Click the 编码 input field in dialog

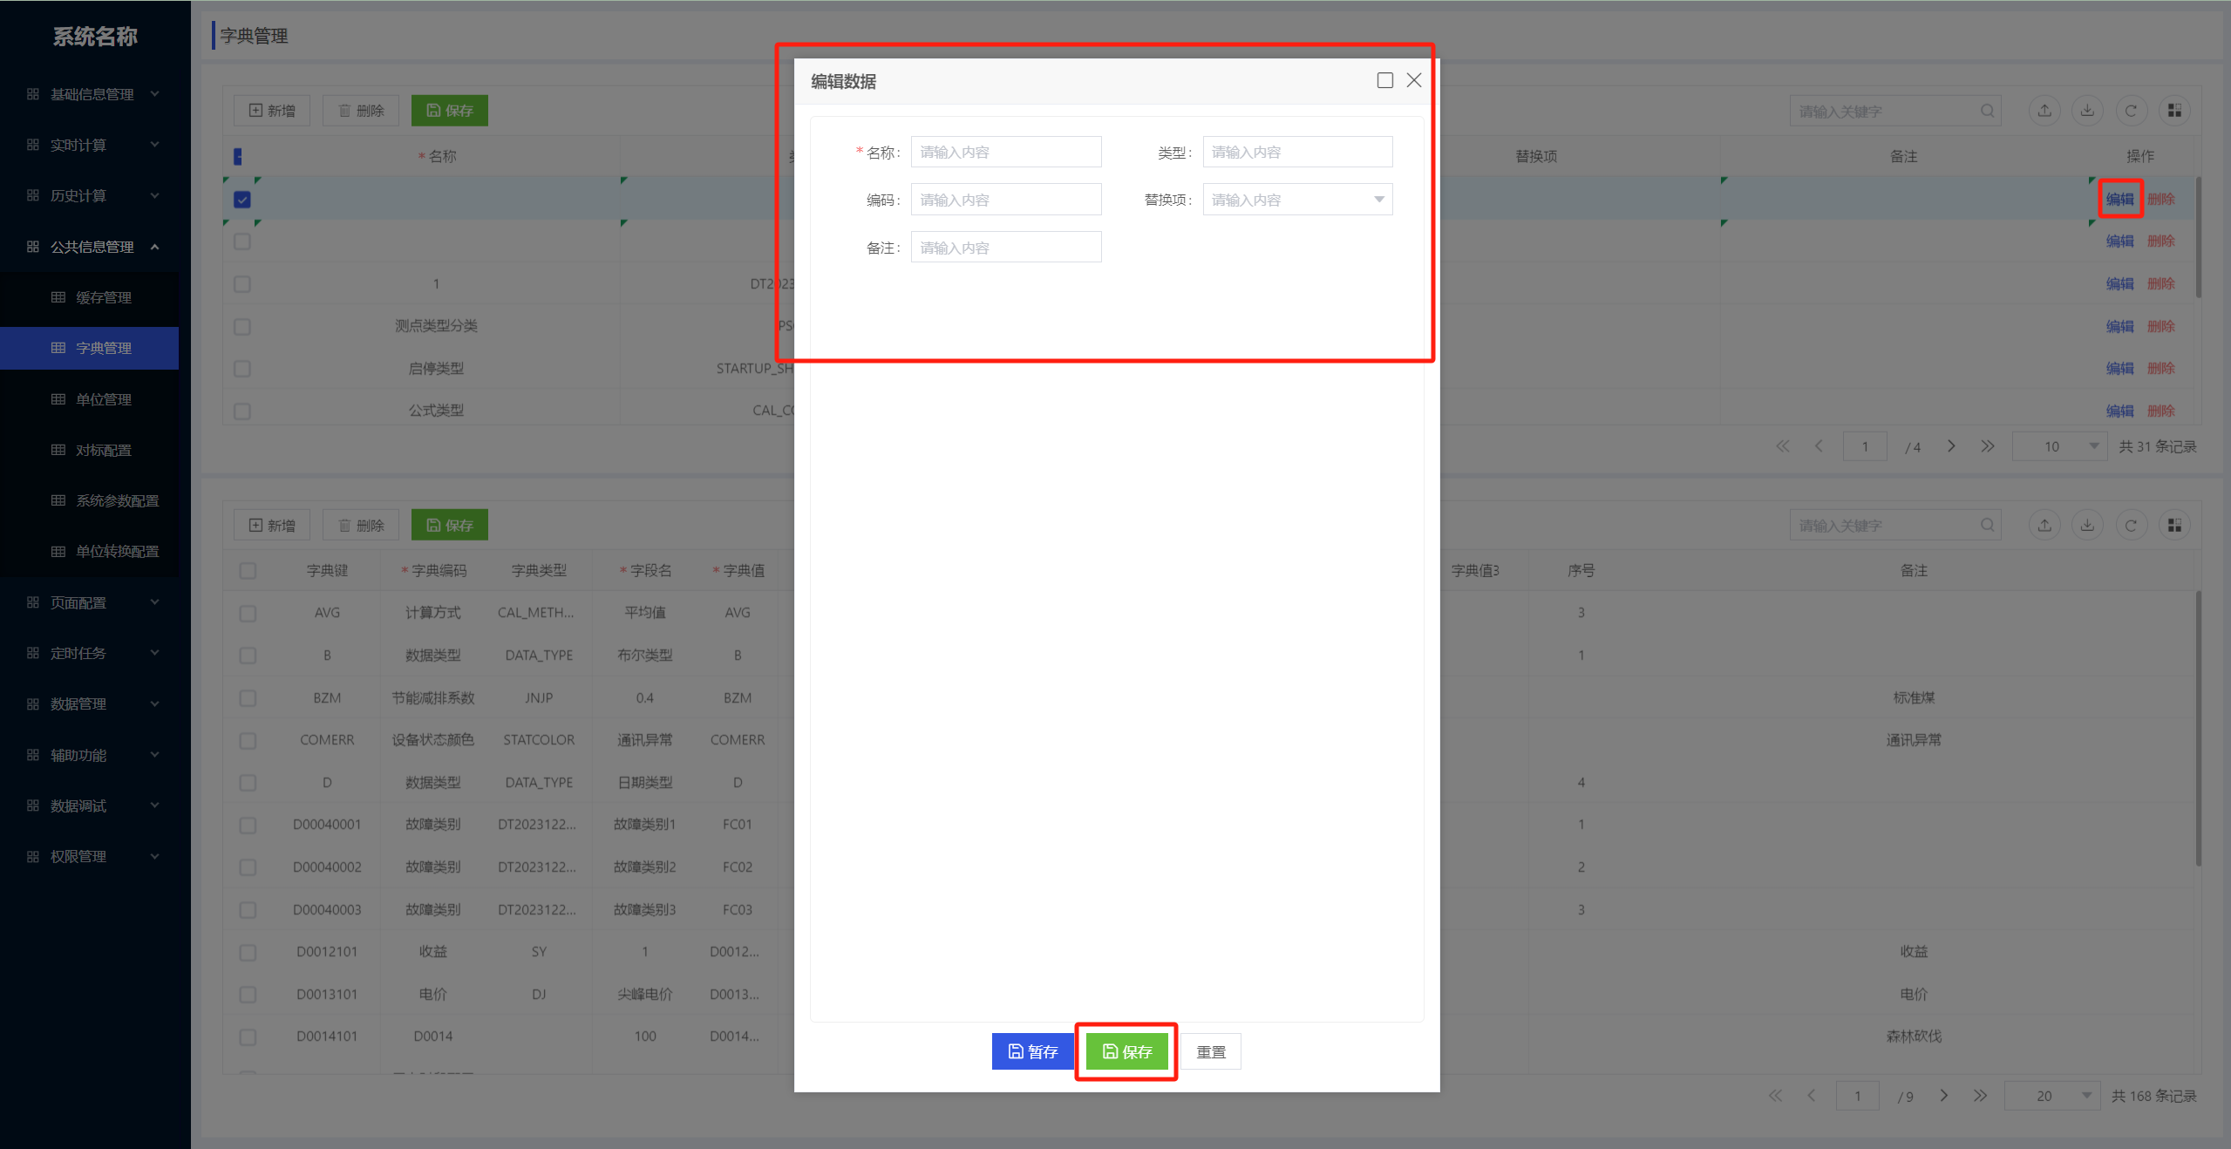(1006, 200)
